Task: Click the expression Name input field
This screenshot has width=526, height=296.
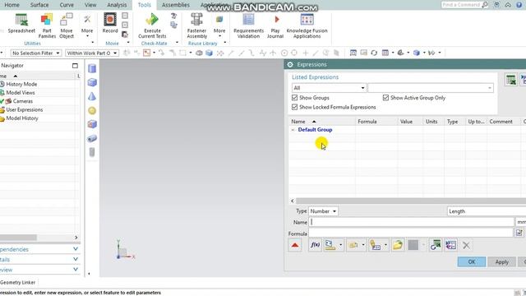Action: pyautogui.click(x=411, y=222)
